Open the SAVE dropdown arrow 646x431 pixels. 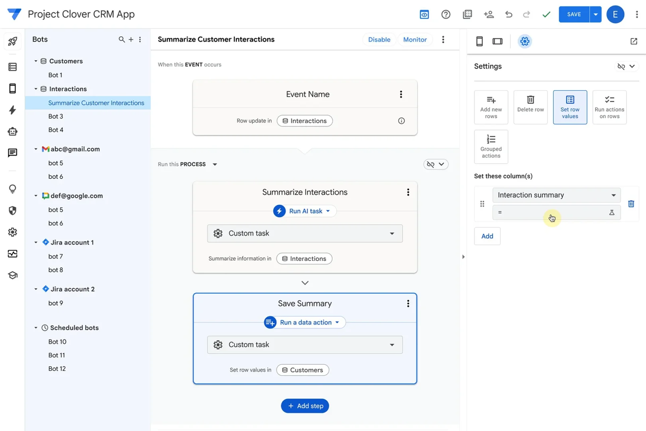point(595,14)
